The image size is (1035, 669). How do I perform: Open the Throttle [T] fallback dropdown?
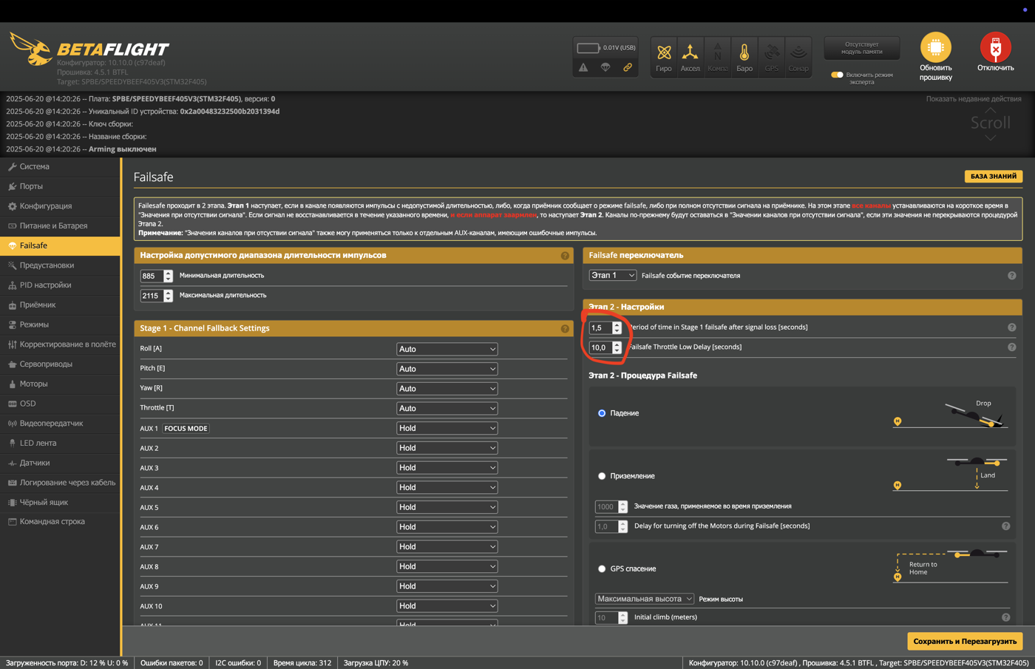coord(447,408)
